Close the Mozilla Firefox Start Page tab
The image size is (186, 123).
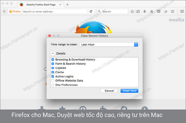click(60, 4)
